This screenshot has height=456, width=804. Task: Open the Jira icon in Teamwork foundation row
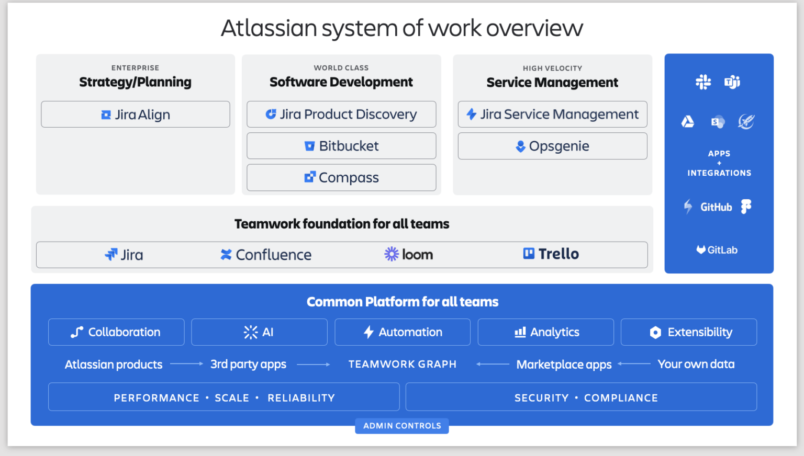coord(110,254)
